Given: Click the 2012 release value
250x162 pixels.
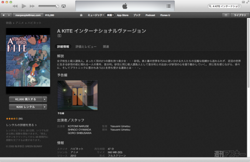Looking at the screenshot, I should [x=73, y=156].
